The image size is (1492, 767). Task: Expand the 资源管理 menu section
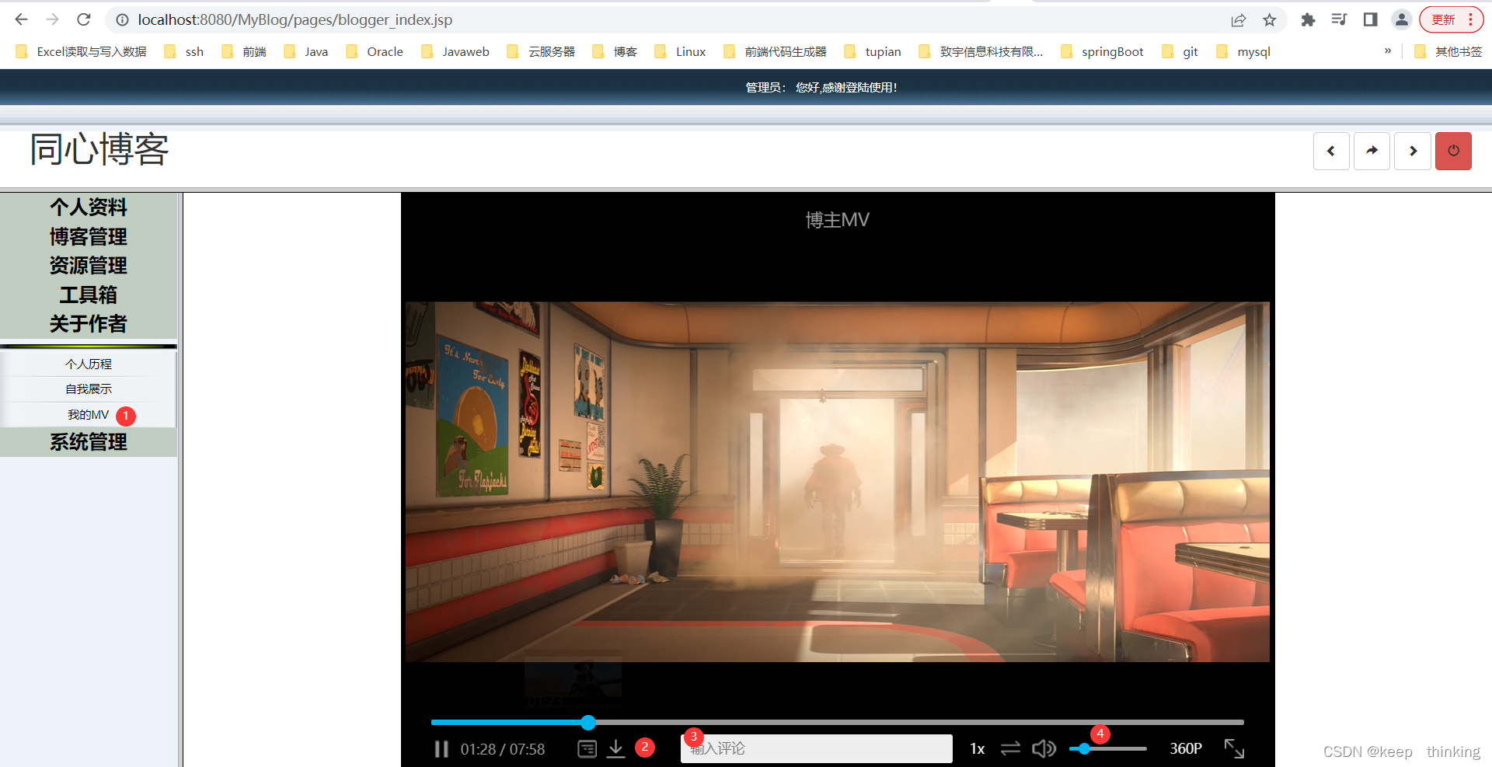pyautogui.click(x=89, y=266)
